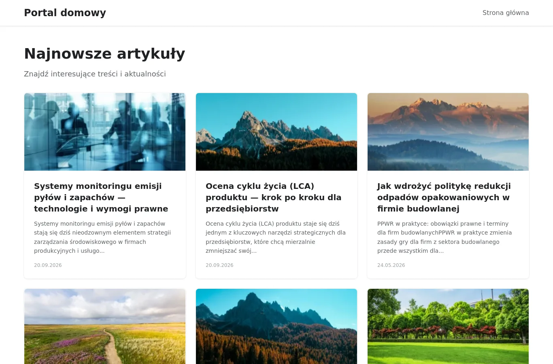Viewport: 553px width, 364px height.
Task: Open article thumbnail showing blurred office meeting
Action: pyautogui.click(x=105, y=132)
